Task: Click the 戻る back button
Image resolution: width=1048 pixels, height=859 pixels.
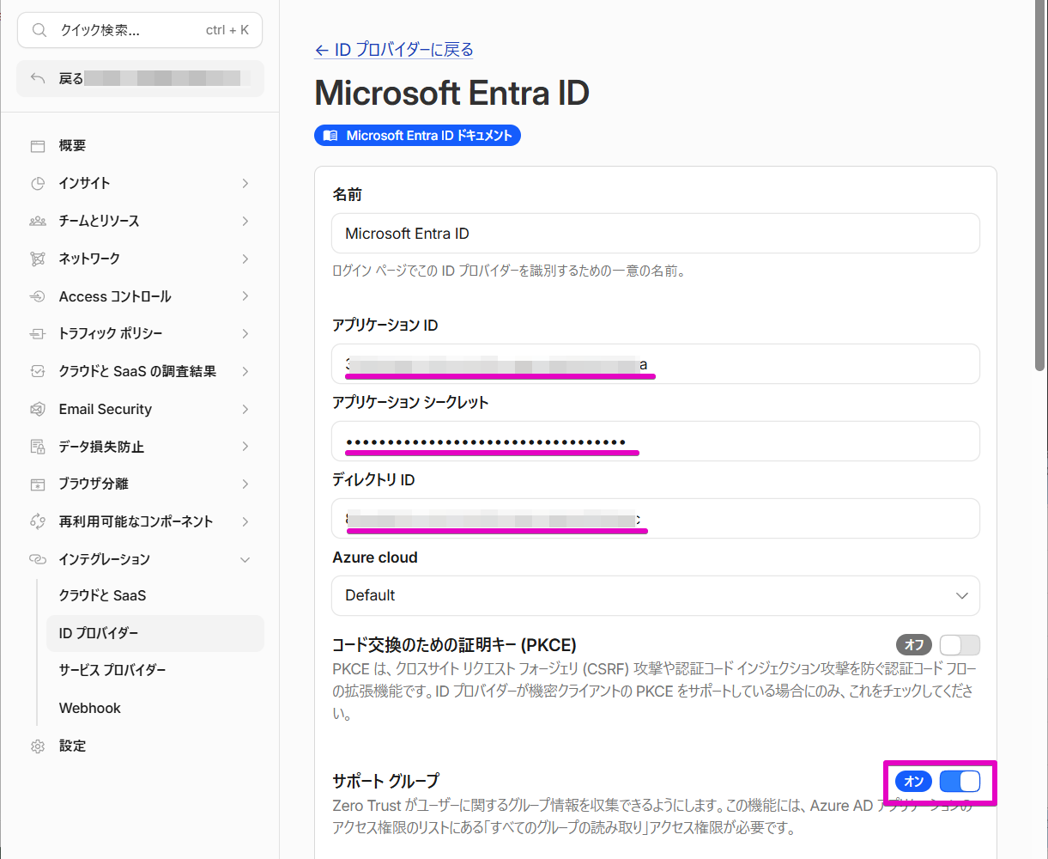Action: point(141,78)
